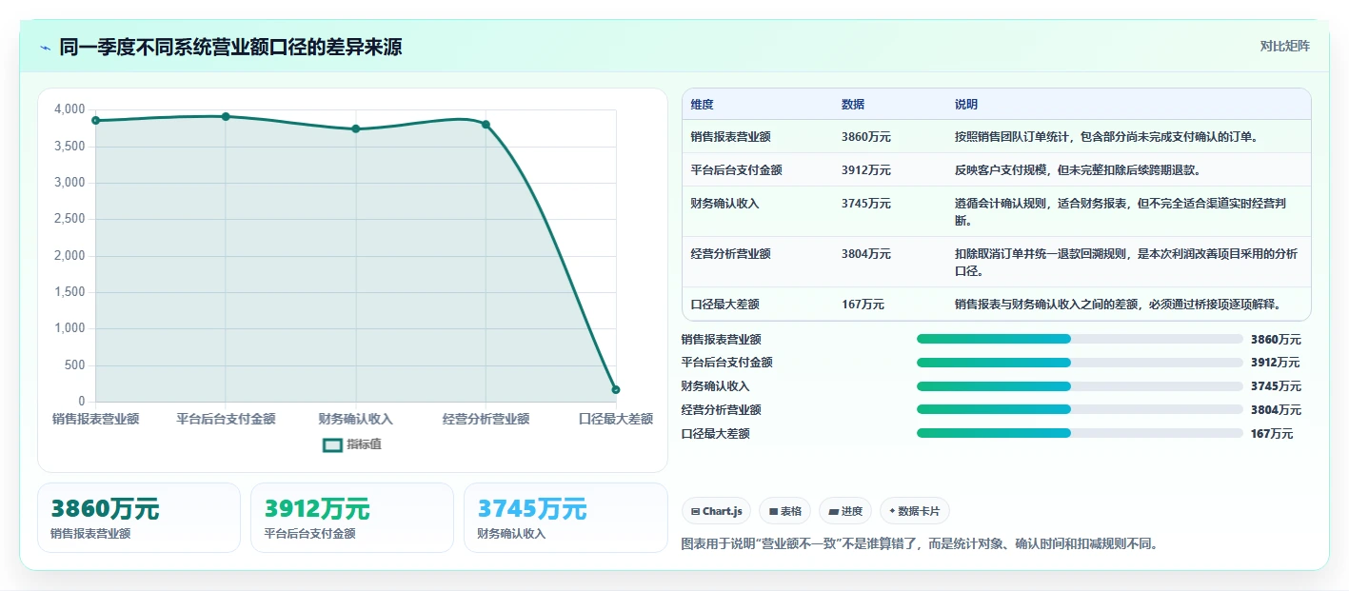Select the 进度 chip
Viewport: 1349px width, 591px height.
(845, 511)
